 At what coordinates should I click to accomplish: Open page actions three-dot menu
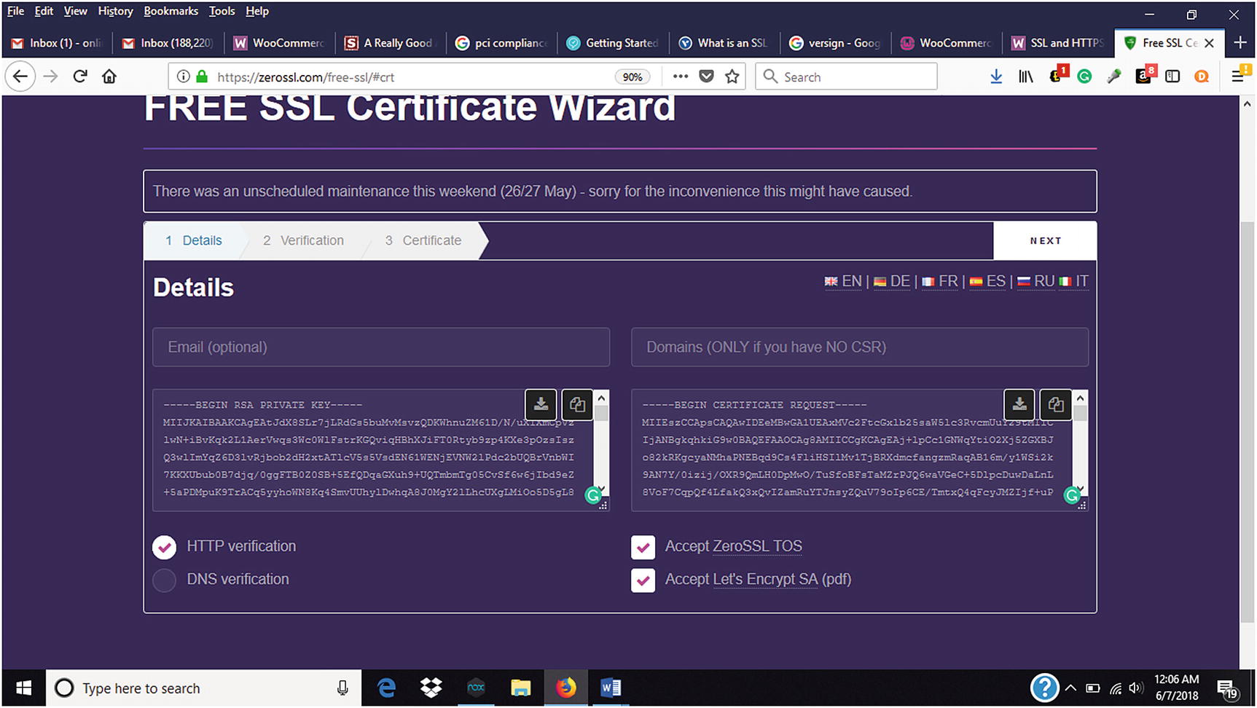680,76
